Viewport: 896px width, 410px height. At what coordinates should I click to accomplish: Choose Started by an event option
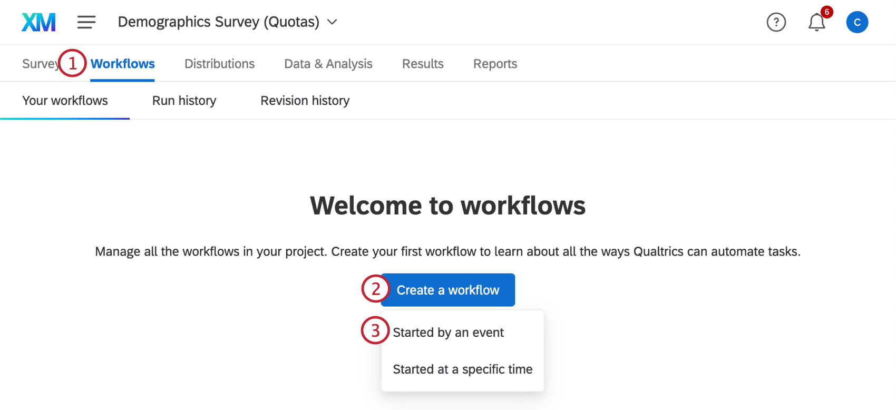click(448, 332)
